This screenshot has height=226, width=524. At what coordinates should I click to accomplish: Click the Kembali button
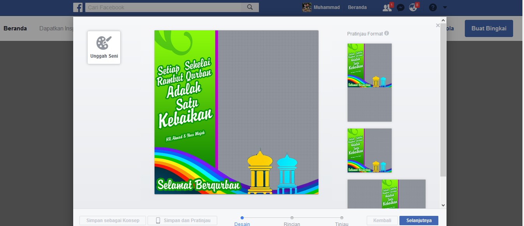[382, 220]
